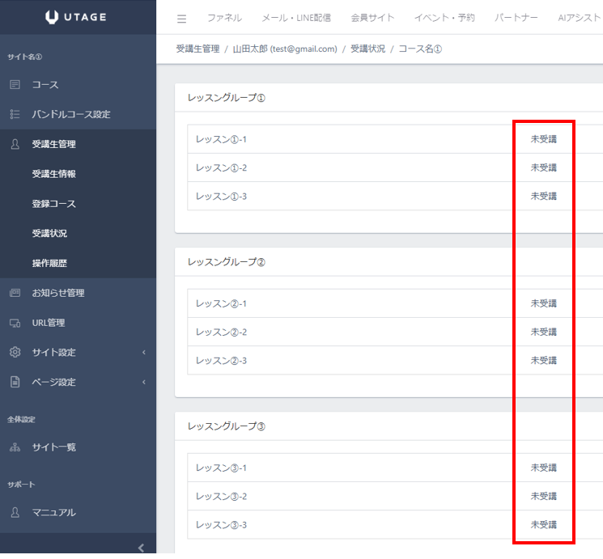Image resolution: width=603 pixels, height=559 pixels.
Task: Expand the サイト設定 submenu chevron
Action: click(143, 353)
